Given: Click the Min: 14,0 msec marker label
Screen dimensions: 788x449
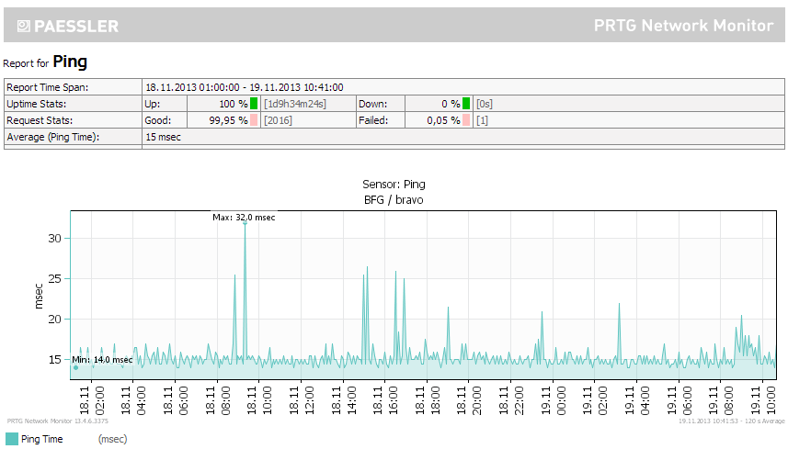Looking at the screenshot, I should [x=102, y=360].
